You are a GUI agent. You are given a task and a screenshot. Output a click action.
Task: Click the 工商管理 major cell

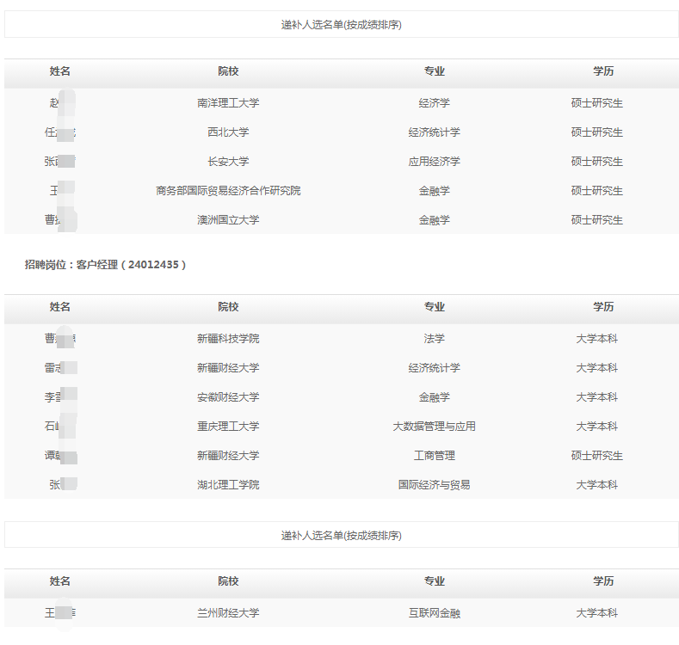[x=434, y=456]
